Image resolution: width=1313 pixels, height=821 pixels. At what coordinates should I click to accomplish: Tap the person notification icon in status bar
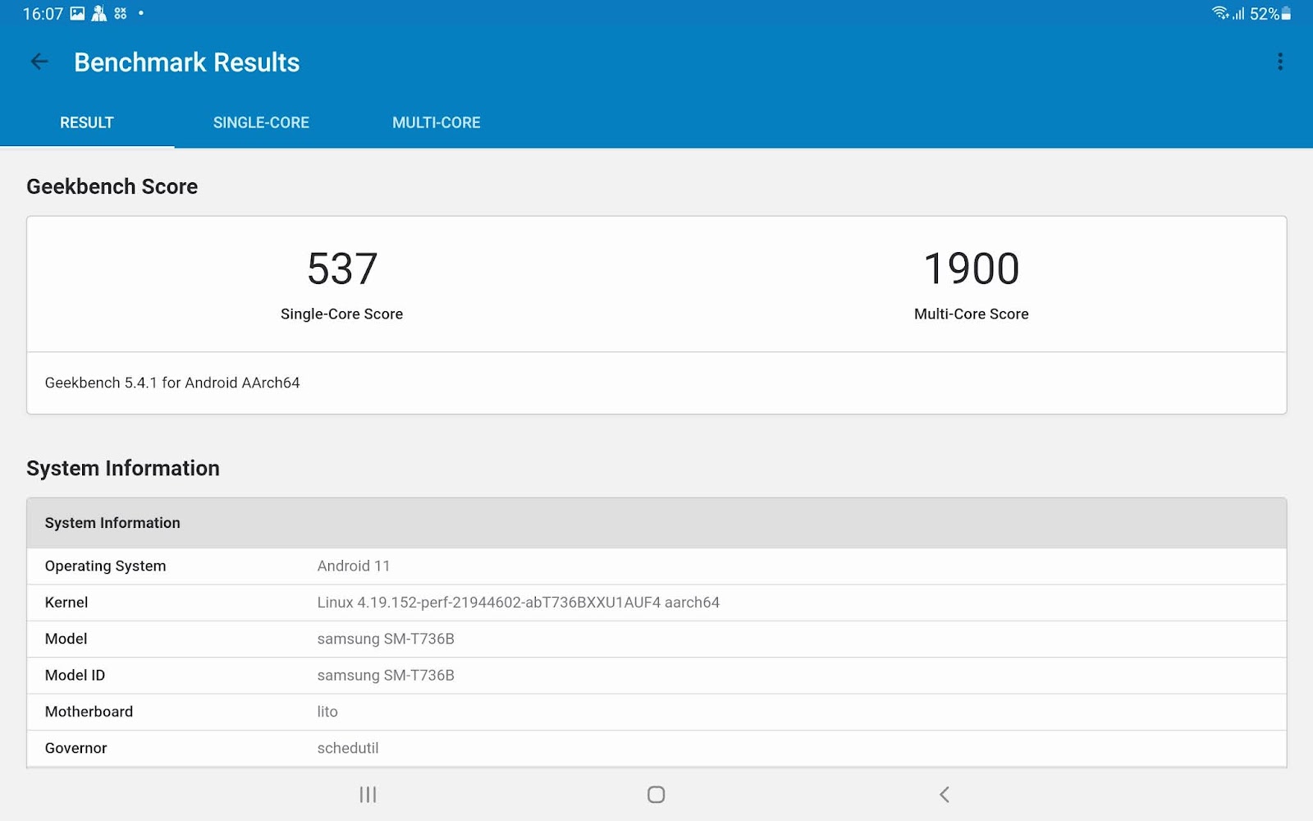point(99,13)
